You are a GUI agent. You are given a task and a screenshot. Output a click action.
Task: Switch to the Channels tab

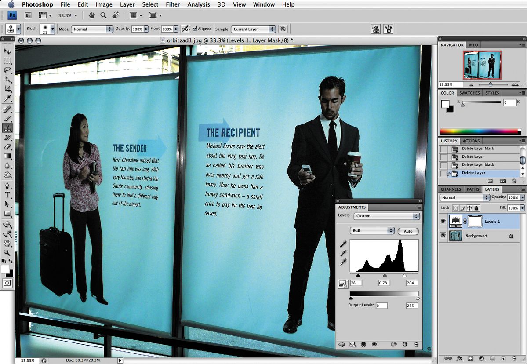[x=451, y=189]
